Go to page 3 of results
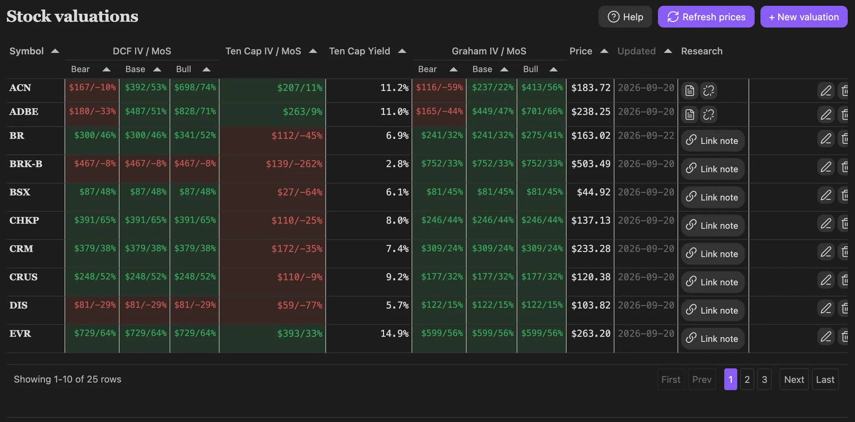The image size is (855, 422). (x=764, y=379)
